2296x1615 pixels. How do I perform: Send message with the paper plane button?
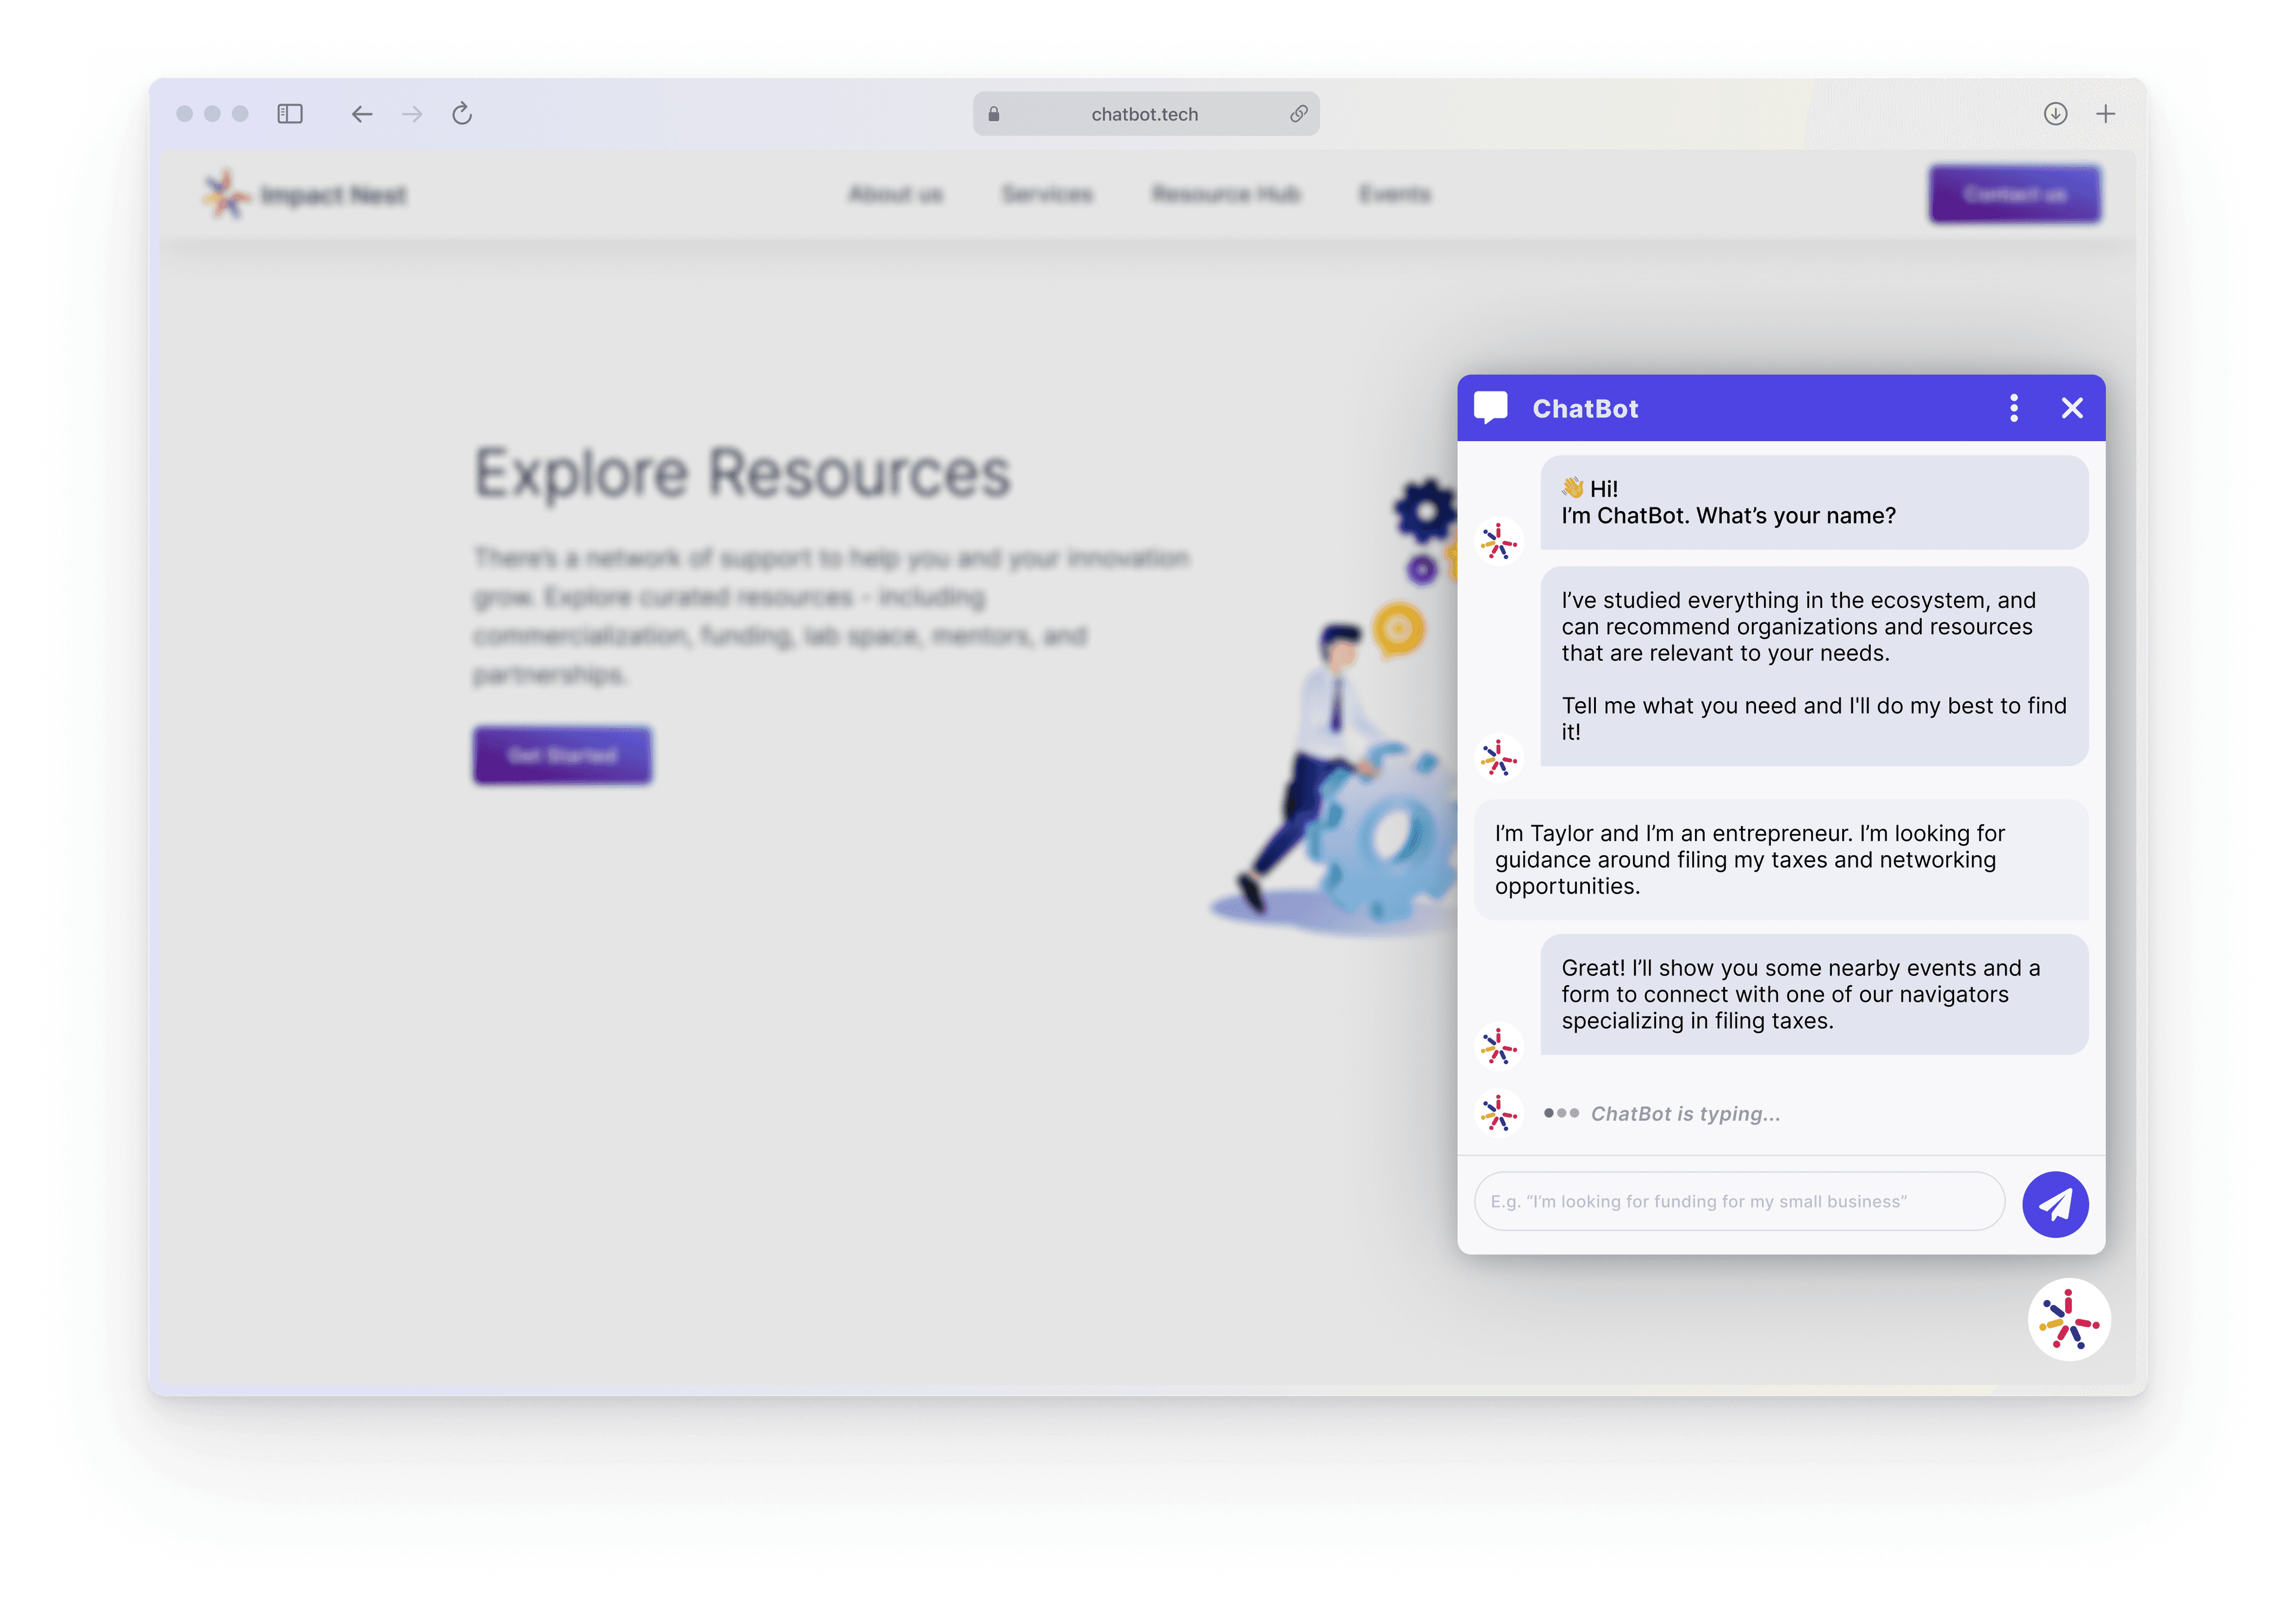point(2055,1204)
